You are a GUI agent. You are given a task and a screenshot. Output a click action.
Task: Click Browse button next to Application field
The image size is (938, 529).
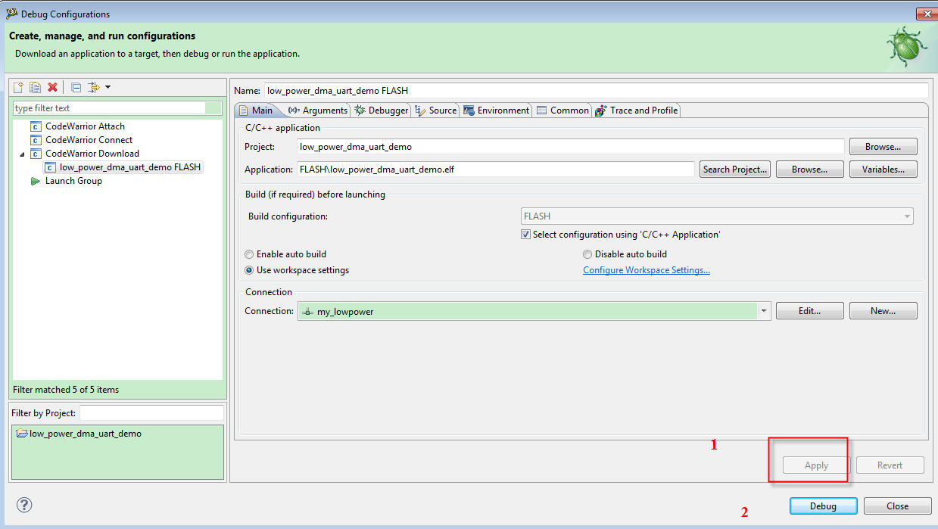click(x=809, y=170)
